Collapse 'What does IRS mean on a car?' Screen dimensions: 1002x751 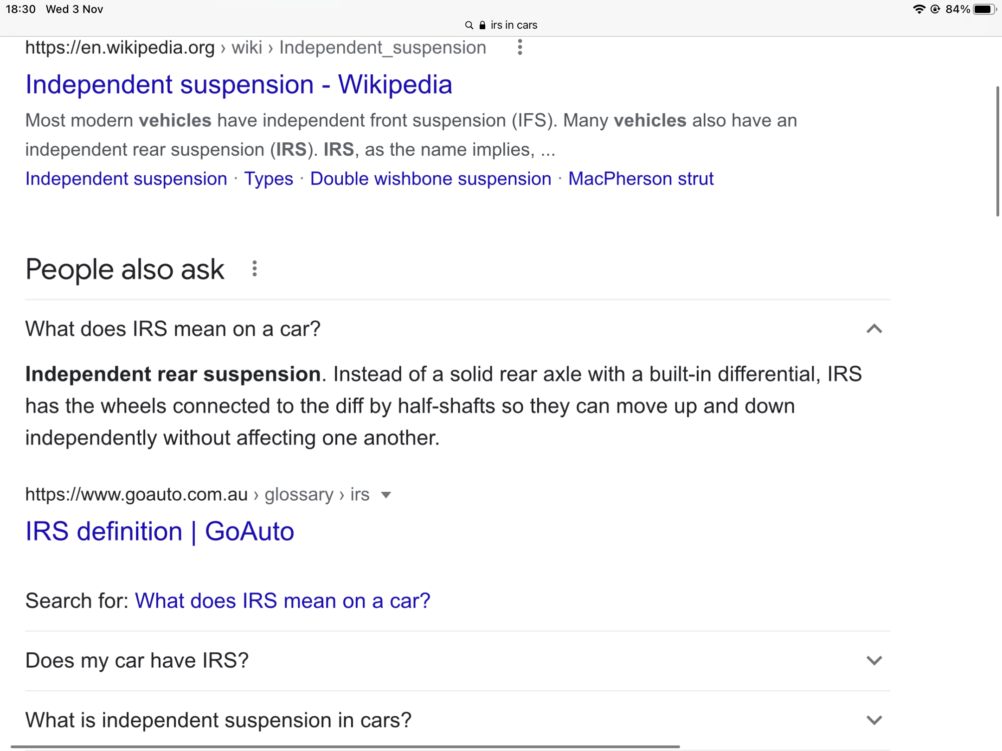coord(874,329)
